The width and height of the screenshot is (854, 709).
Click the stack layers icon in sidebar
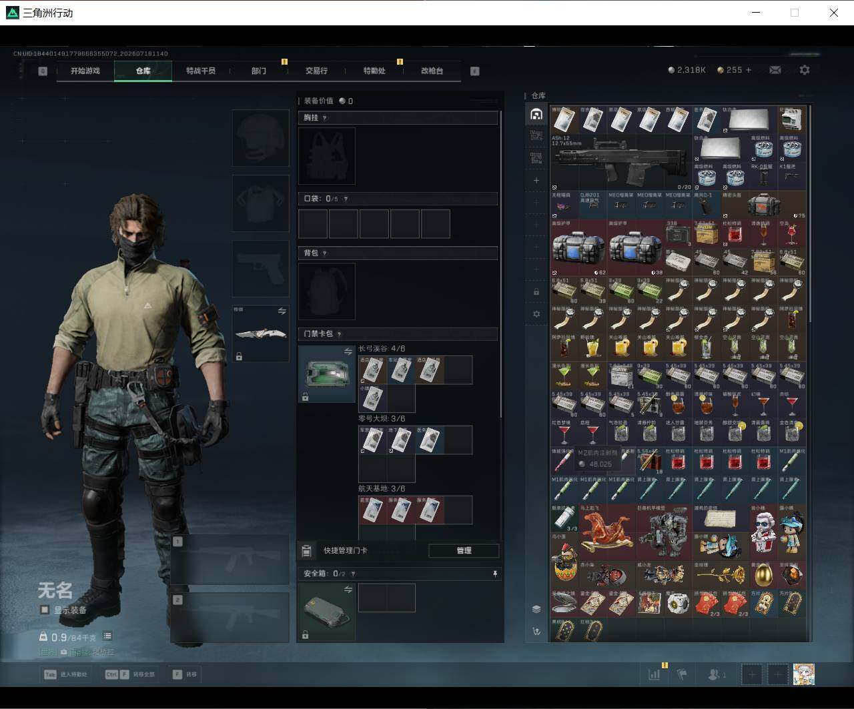point(536,609)
